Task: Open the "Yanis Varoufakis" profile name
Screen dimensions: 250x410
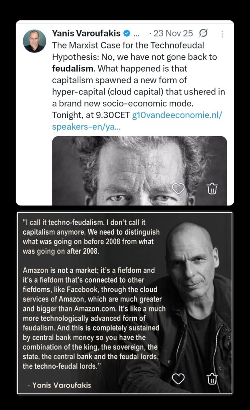Action: pos(86,34)
